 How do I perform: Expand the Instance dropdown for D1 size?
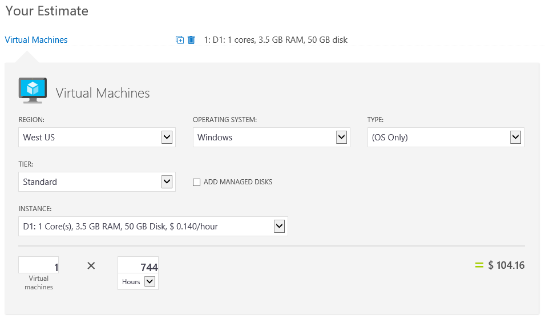click(153, 226)
